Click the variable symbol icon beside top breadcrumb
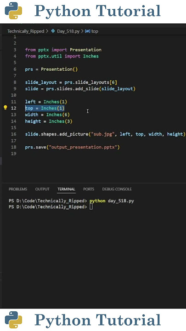 point(88,31)
